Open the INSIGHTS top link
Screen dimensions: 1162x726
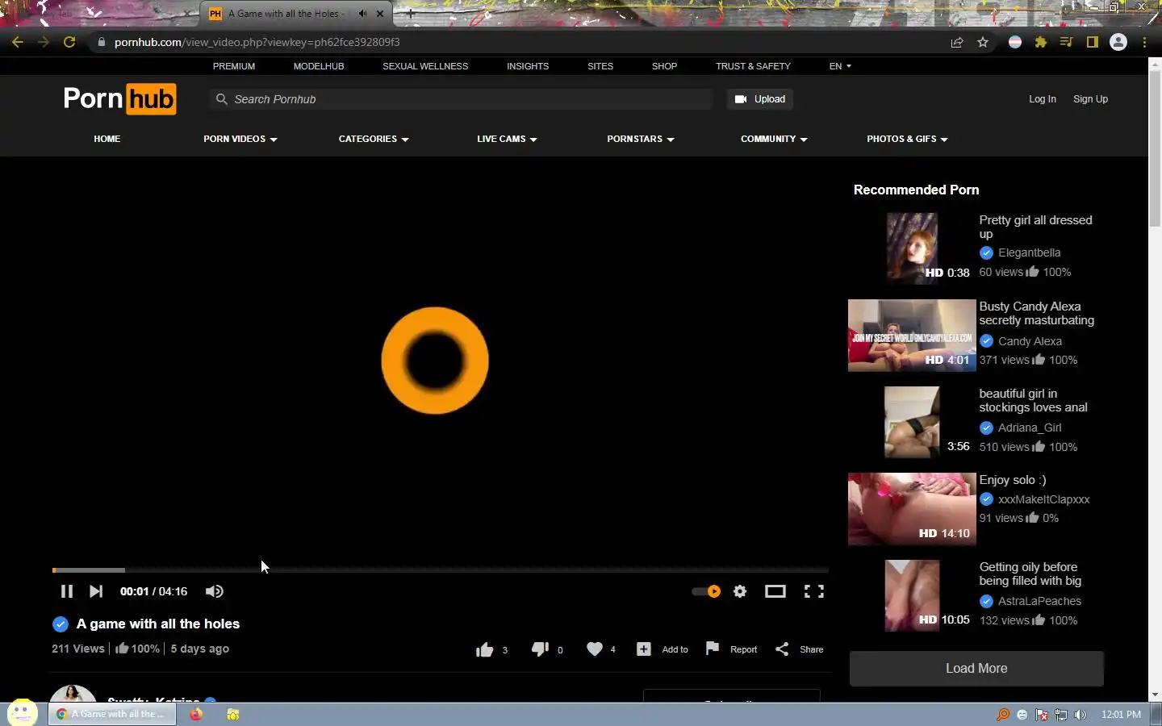tap(528, 66)
